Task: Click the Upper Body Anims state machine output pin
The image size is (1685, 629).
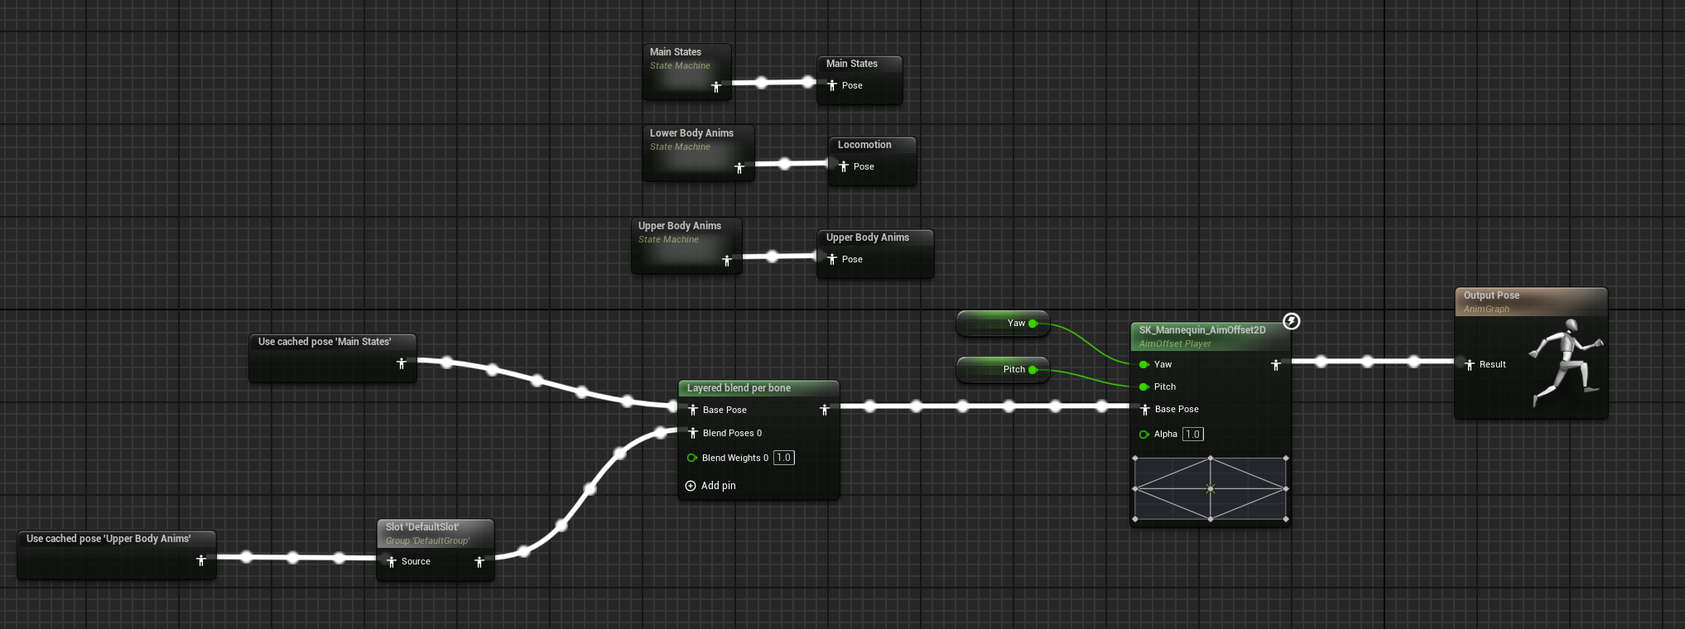Action: [x=727, y=260]
